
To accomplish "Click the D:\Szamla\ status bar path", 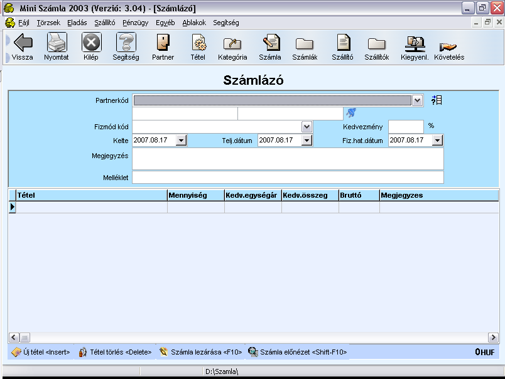I will tap(222, 371).
